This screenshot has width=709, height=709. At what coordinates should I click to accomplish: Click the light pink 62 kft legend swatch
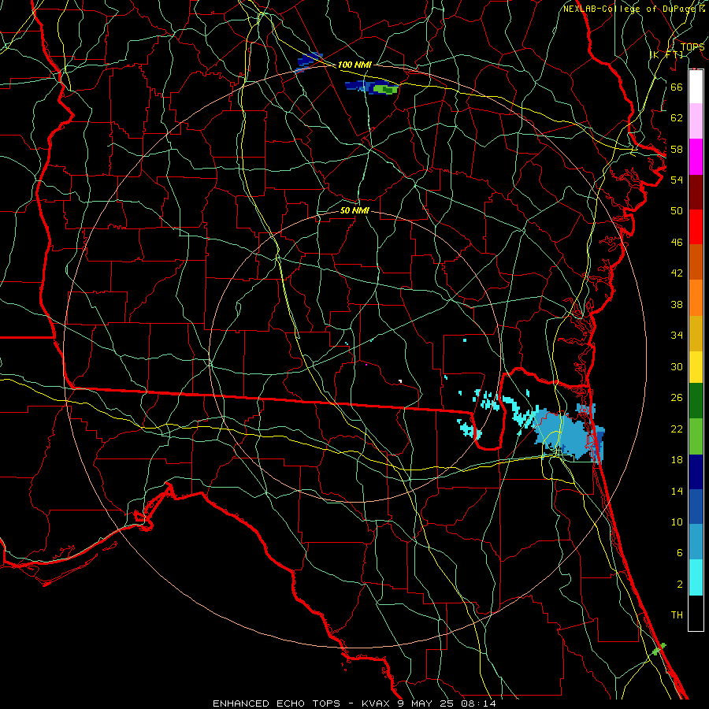[696, 121]
